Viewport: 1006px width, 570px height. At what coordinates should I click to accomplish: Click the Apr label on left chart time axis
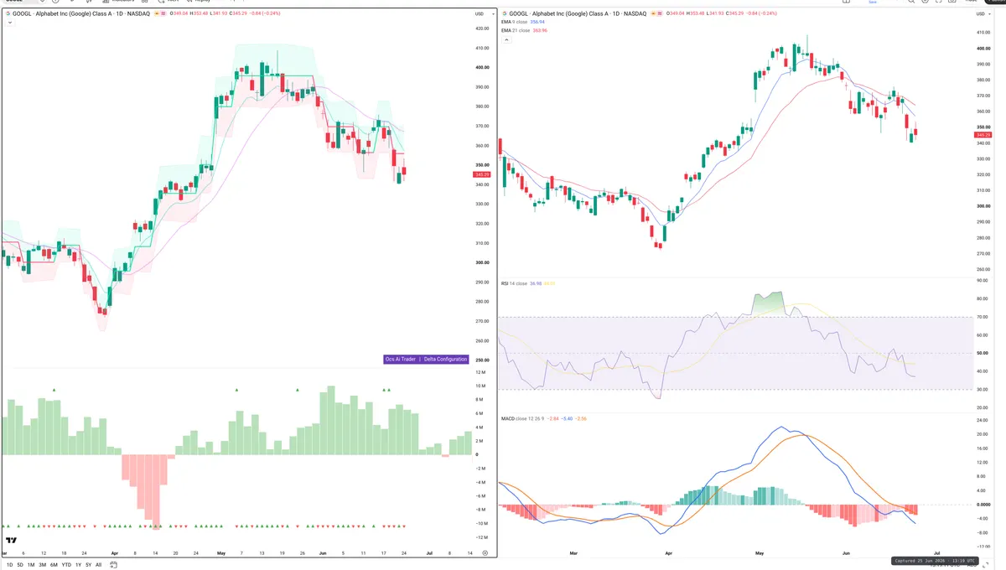pyautogui.click(x=114, y=553)
